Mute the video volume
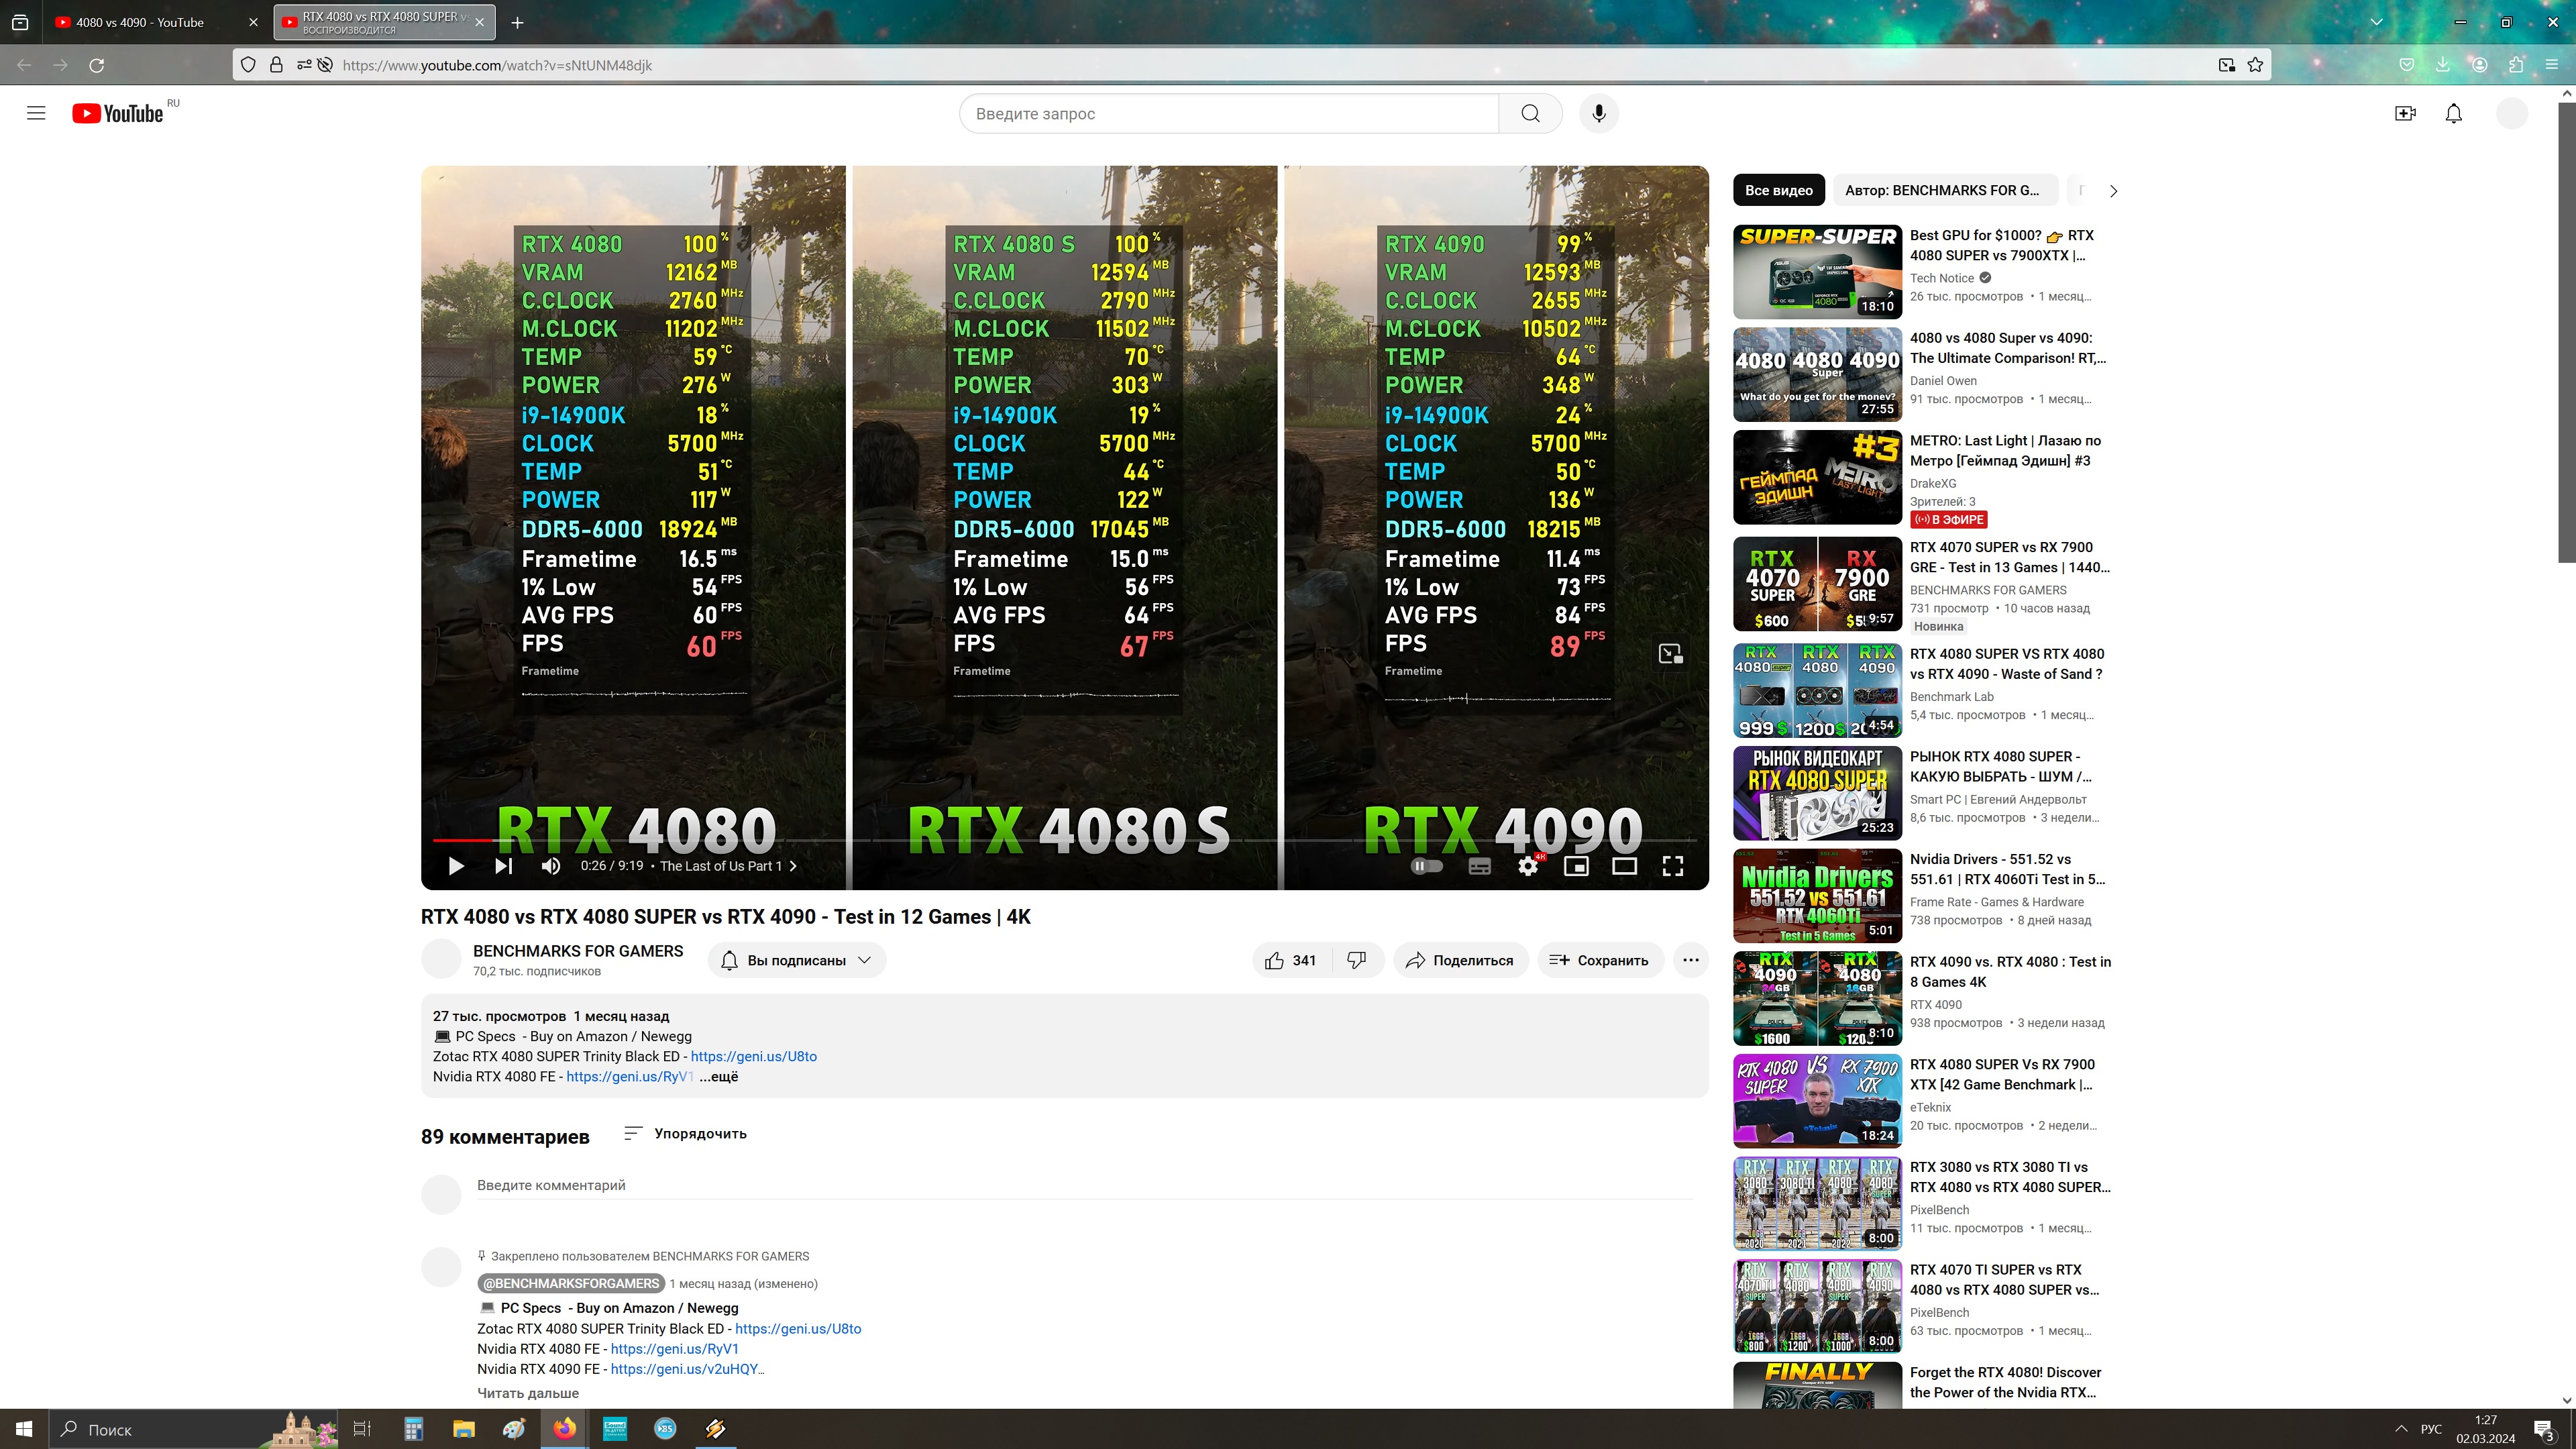2576x1449 pixels. click(550, 866)
